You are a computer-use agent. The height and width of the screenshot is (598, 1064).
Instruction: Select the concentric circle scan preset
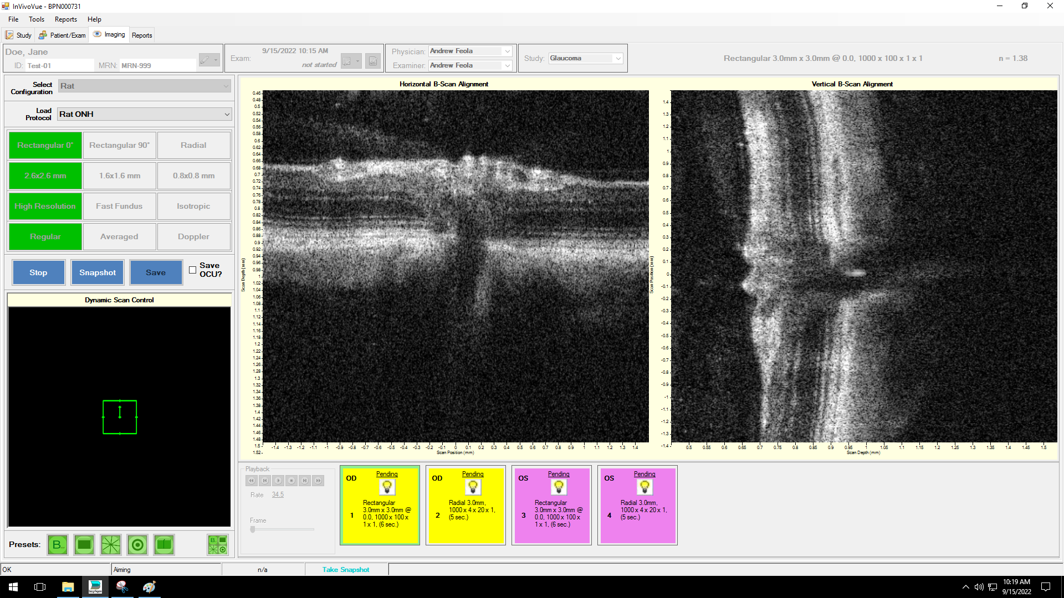pyautogui.click(x=137, y=545)
